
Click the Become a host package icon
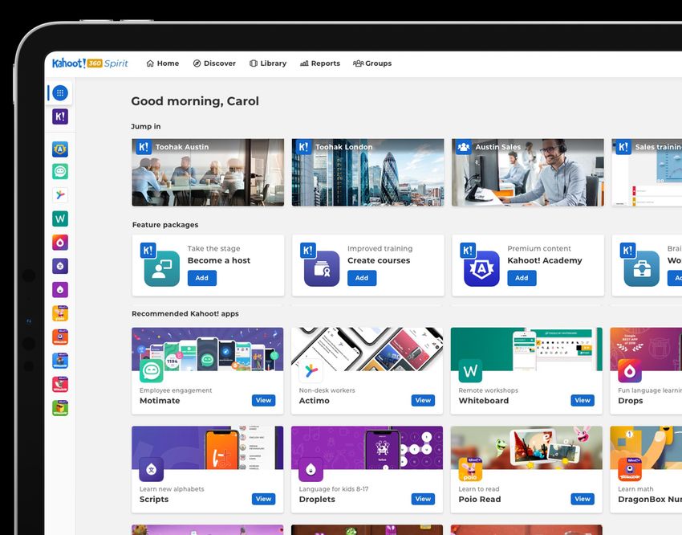tap(162, 268)
